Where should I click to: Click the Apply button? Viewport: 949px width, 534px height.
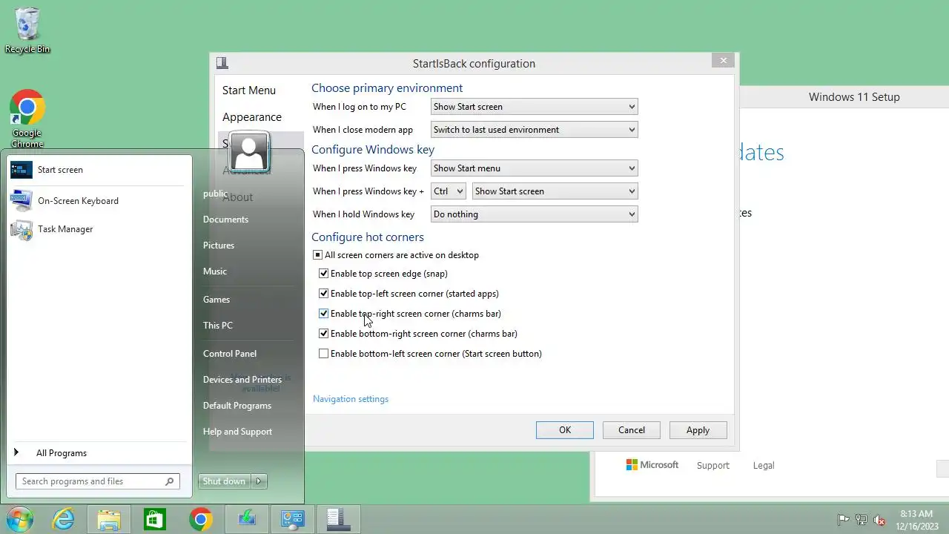pos(698,430)
